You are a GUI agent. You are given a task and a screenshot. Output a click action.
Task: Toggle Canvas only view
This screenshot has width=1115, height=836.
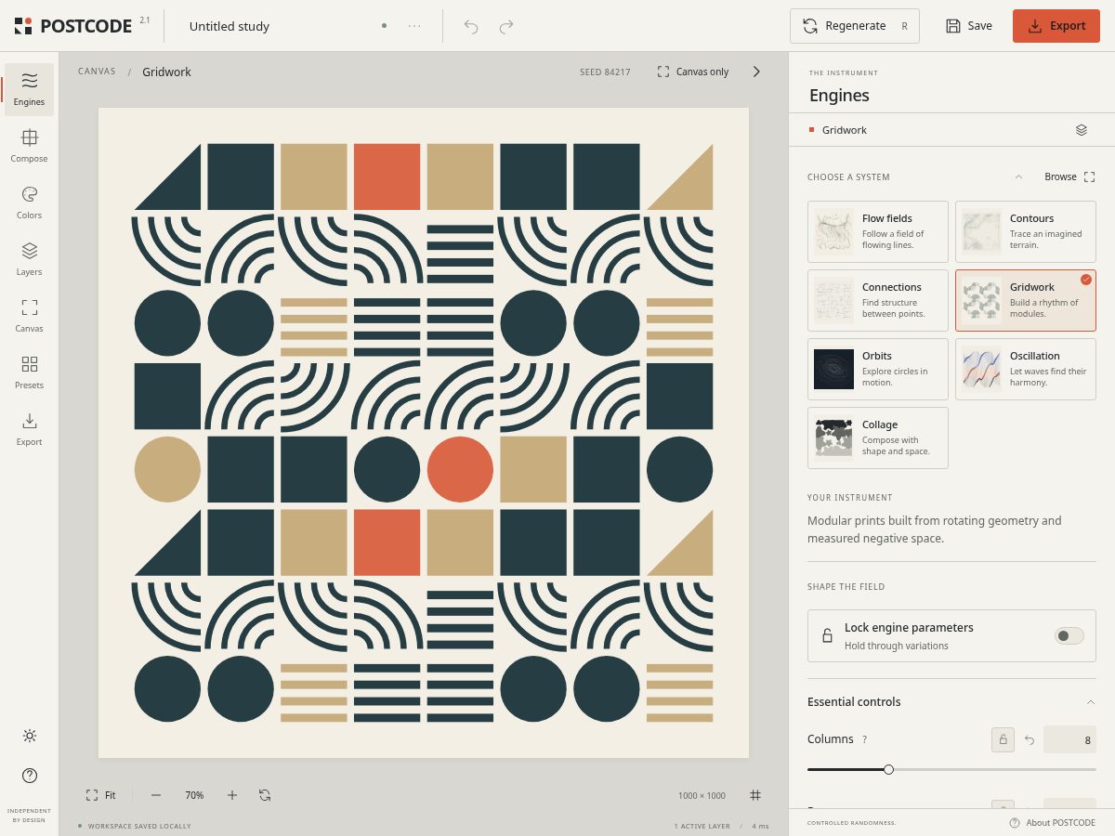pyautogui.click(x=693, y=72)
